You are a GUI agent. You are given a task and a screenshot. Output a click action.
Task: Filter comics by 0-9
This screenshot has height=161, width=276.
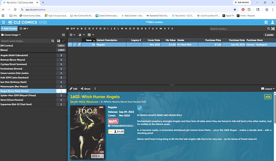[73, 28]
